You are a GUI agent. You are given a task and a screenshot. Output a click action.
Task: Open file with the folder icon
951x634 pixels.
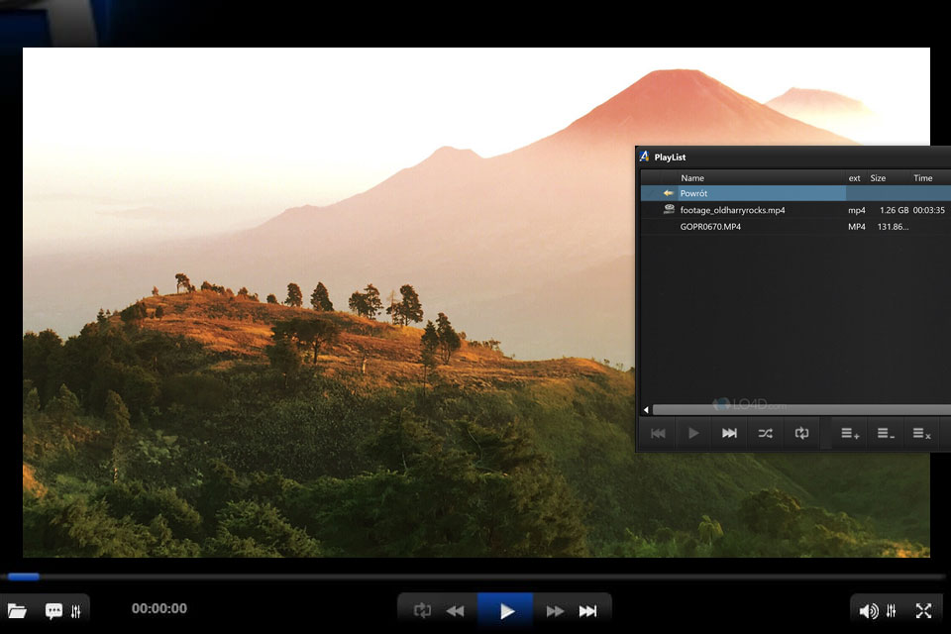tap(17, 610)
